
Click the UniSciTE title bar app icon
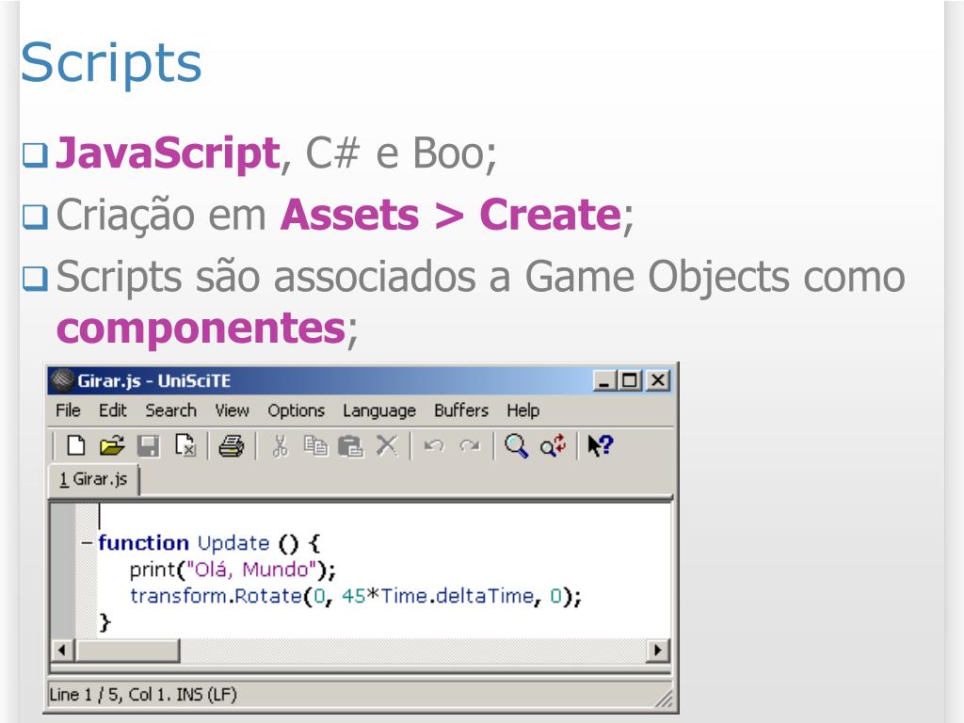point(62,380)
